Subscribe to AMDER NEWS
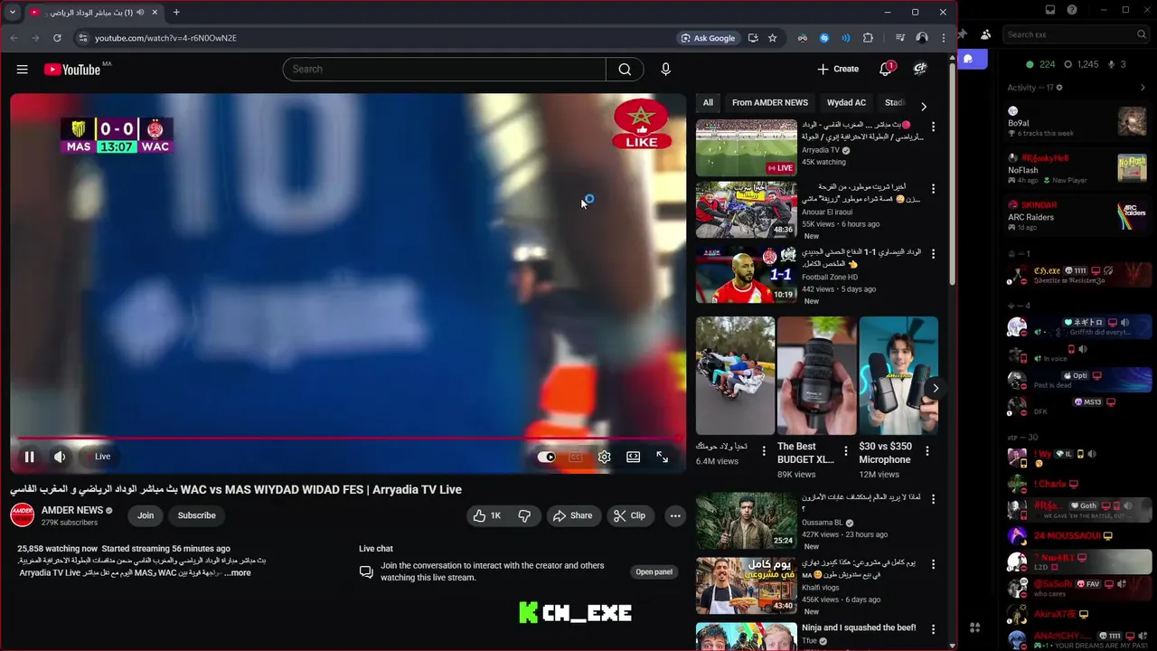1157x651 pixels. (x=196, y=515)
